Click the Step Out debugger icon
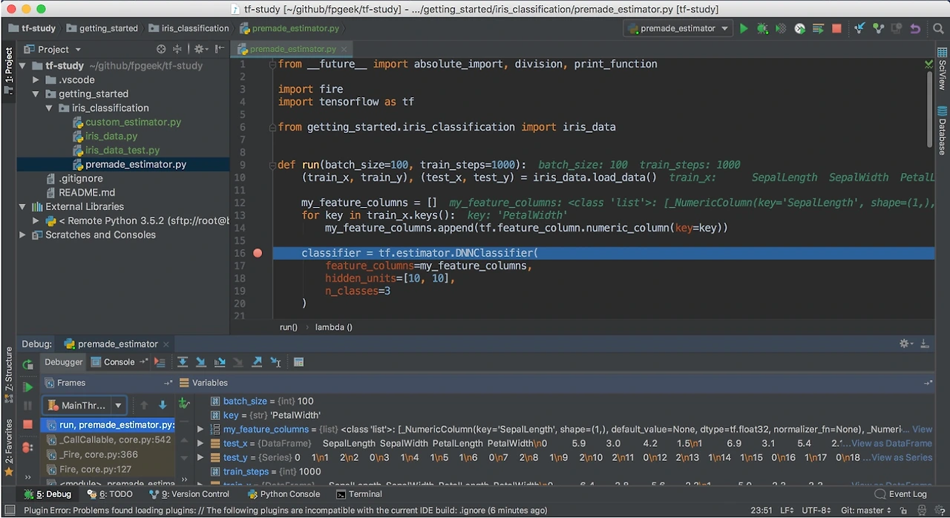 tap(257, 362)
